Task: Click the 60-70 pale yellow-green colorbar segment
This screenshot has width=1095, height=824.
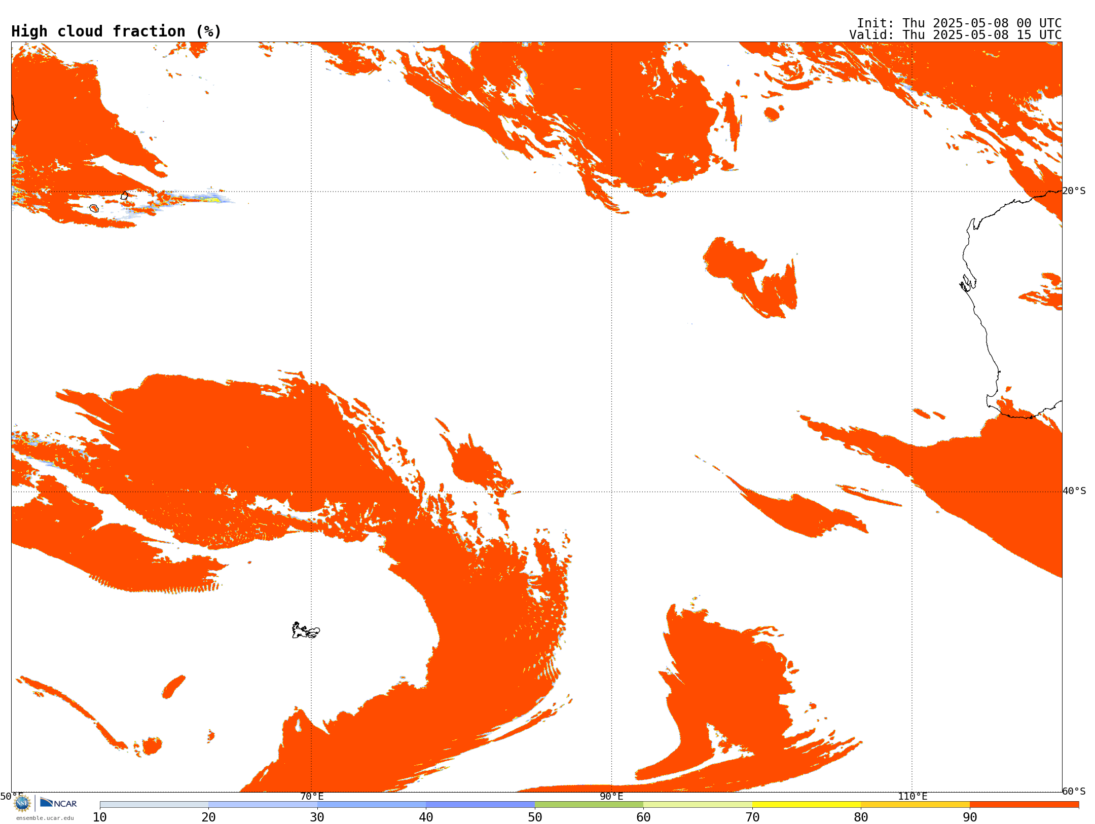Action: (x=698, y=805)
